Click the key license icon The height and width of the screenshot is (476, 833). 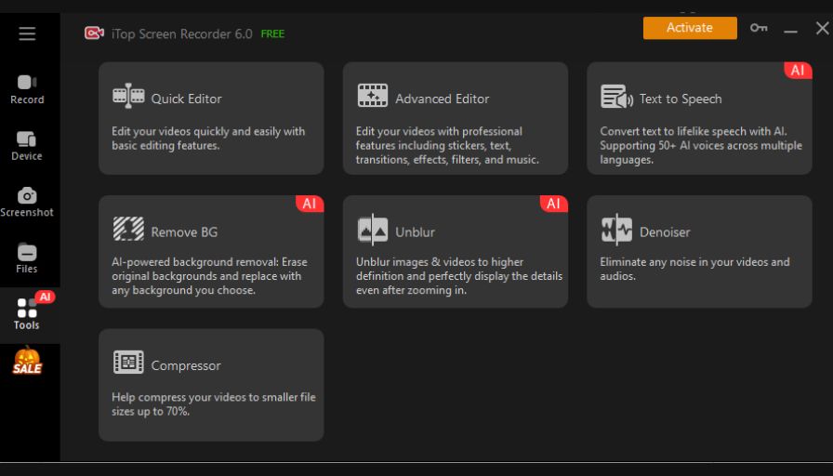(759, 28)
